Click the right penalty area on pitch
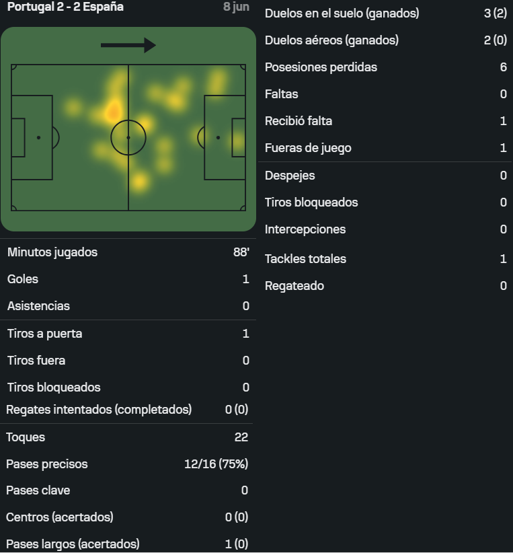The width and height of the screenshot is (513, 553). coord(225,137)
